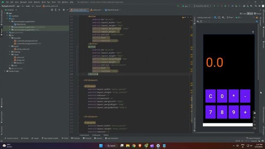The image size is (265, 149).
Task: Switch editor to Code view mode
Action: [243, 14]
